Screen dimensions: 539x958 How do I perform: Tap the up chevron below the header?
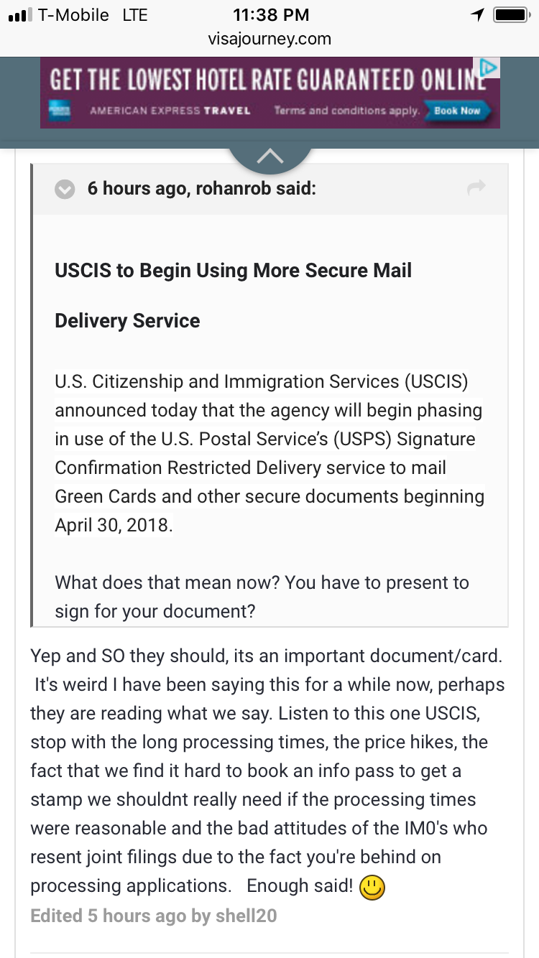tap(269, 157)
